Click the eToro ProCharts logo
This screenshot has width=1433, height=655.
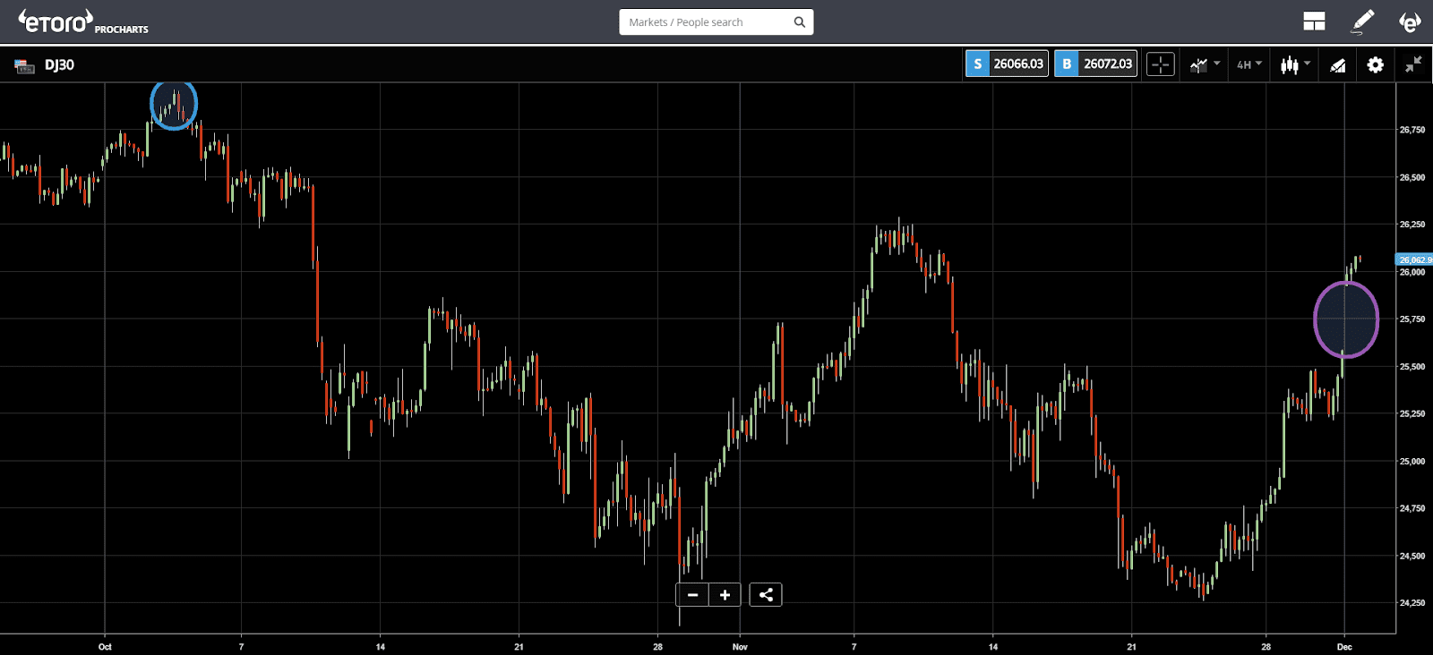(x=83, y=22)
